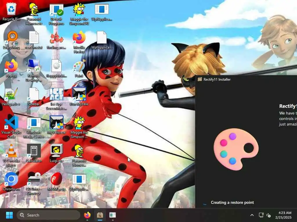The image size is (297, 222).
Task: Open the Everything search shortcut
Action: [11, 40]
